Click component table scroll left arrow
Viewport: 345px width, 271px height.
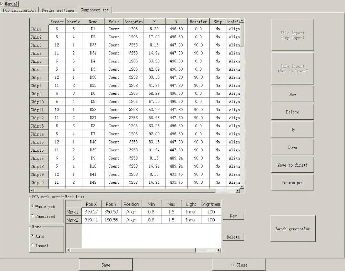coord(32,190)
